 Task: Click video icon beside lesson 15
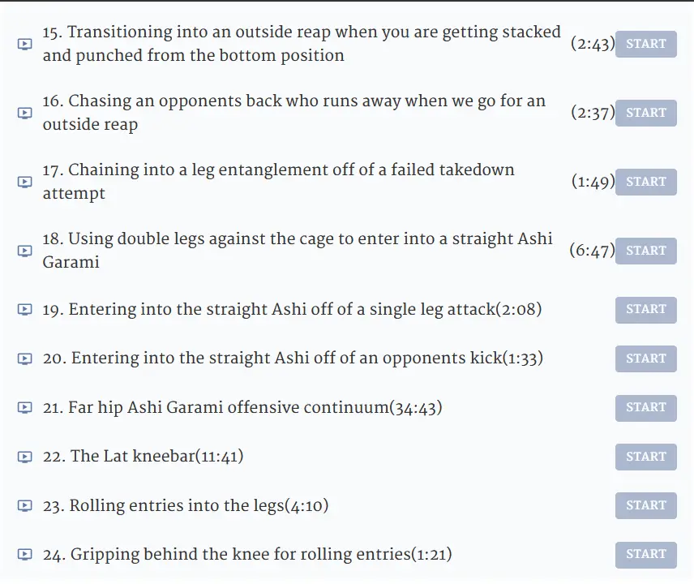pyautogui.click(x=25, y=44)
